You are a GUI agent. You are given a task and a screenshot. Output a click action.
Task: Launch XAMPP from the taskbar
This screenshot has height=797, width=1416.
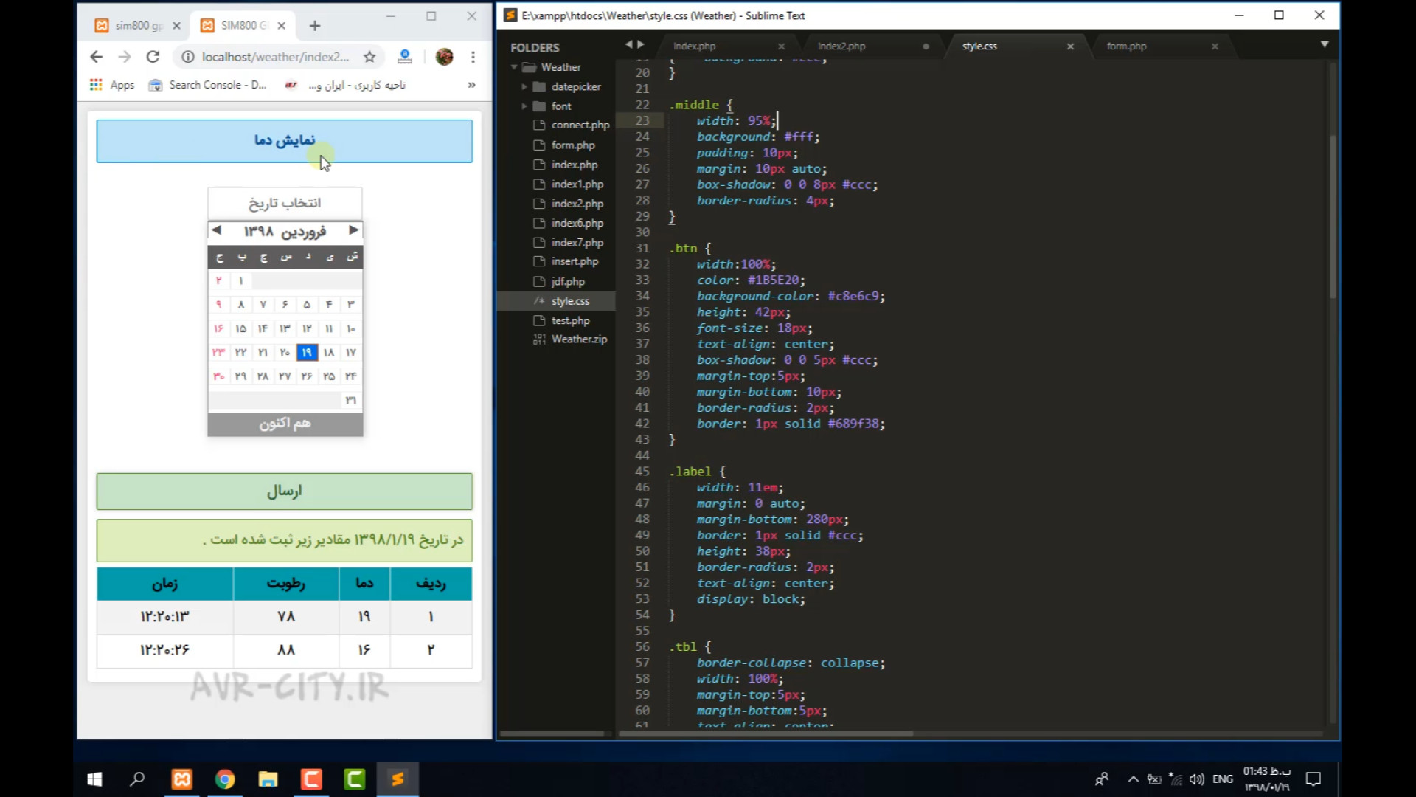click(x=181, y=779)
